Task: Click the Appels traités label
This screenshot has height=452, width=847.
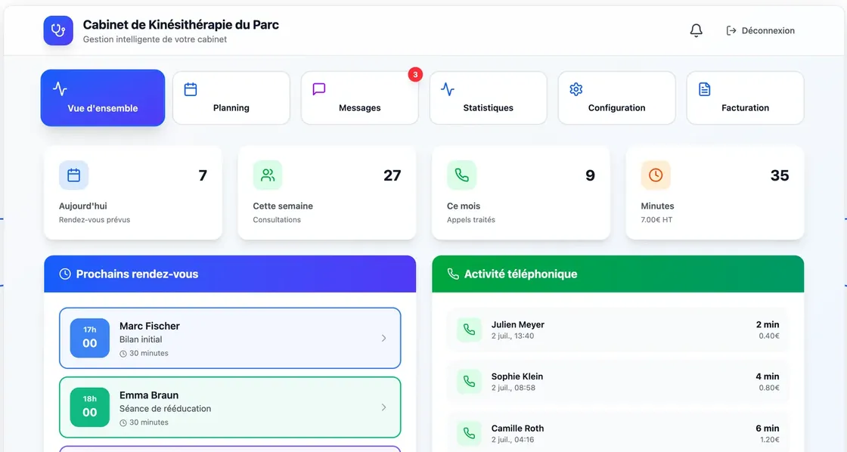Action: click(471, 220)
